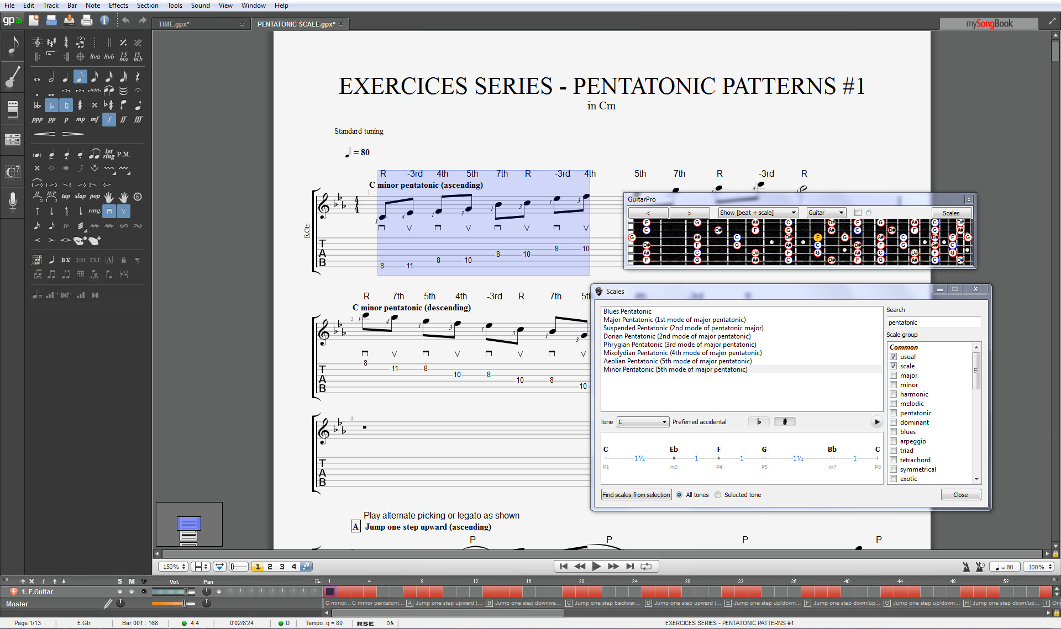Switch to the TIME.gpx tab
Image resolution: width=1061 pixels, height=629 pixels.
pyautogui.click(x=174, y=24)
